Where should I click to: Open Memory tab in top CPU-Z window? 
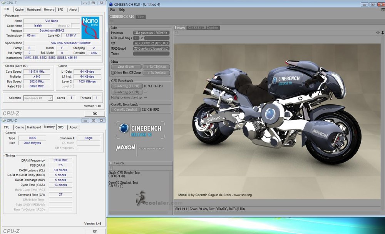(x=49, y=10)
